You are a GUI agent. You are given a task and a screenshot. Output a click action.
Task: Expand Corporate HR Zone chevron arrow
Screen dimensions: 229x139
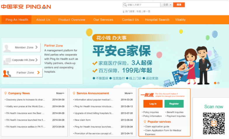pos(37,60)
